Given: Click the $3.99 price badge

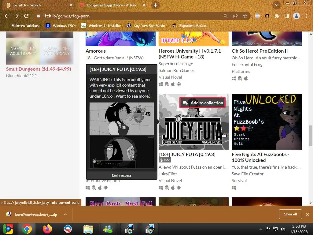Looking at the screenshot, I should (165, 160).
